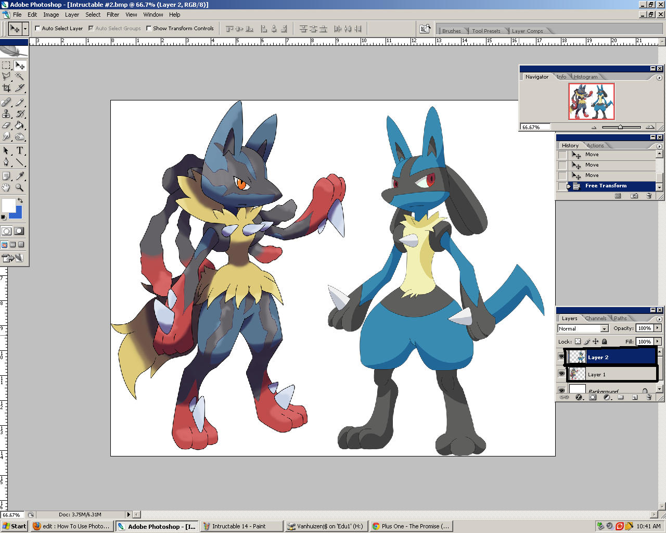The width and height of the screenshot is (666, 533).
Task: Open the File Browser toggle icon
Action: click(425, 29)
